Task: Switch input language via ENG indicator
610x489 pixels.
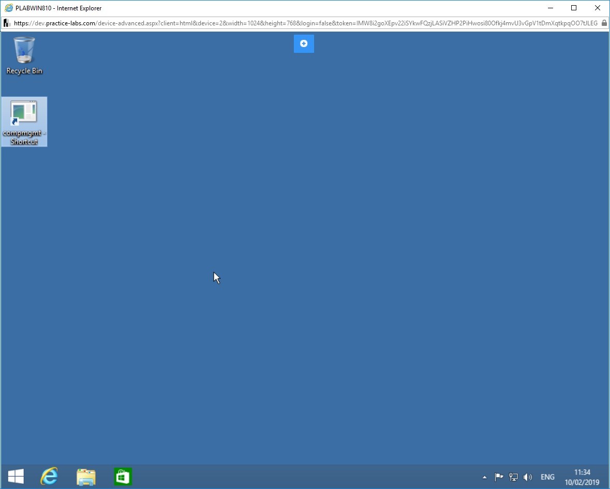Action: [547, 477]
